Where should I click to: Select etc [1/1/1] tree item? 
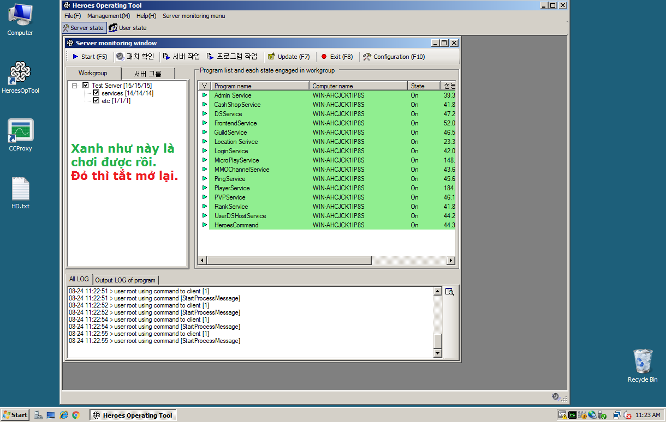116,101
